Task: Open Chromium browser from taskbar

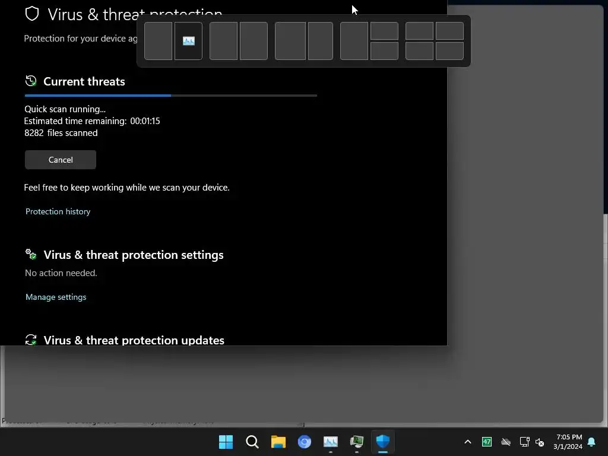Action: [305, 442]
